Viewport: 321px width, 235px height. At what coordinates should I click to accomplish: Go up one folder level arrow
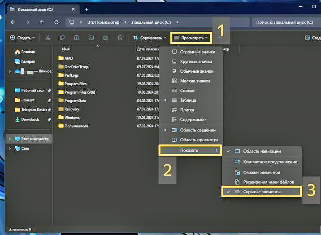(42, 22)
